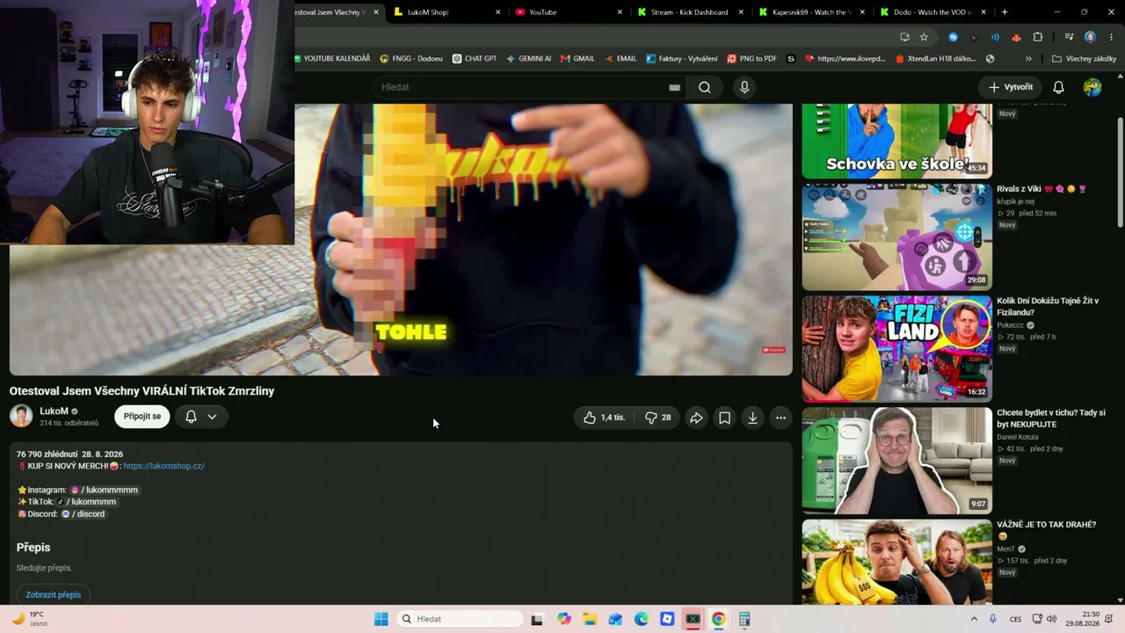This screenshot has height=633, width=1125.
Task: Click the Připojit se join button
Action: click(142, 417)
